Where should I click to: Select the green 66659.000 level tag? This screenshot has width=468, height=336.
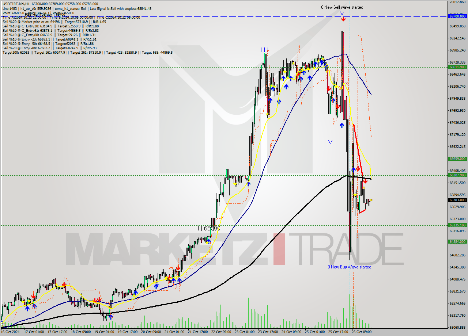[x=457, y=159]
